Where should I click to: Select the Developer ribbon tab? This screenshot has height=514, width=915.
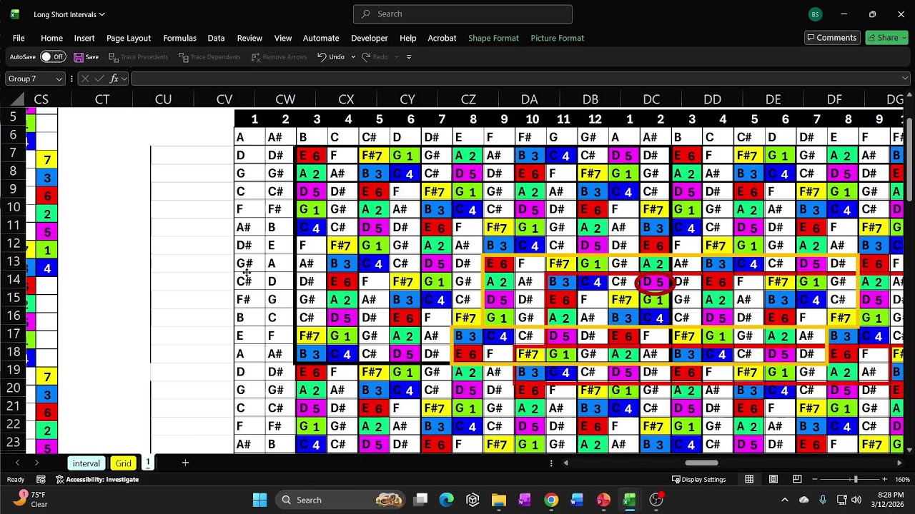[370, 38]
